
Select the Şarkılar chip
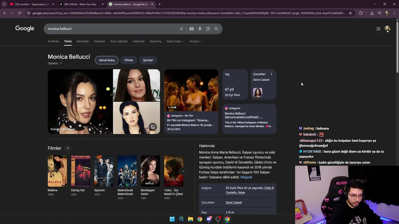pyautogui.click(x=148, y=60)
